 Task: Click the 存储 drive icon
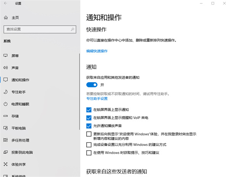[6, 116]
